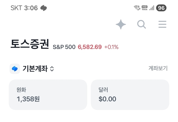Open the 달러 balance card

[x=130, y=95]
